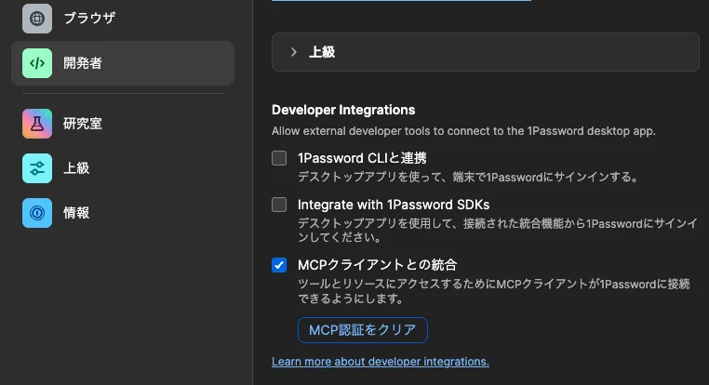Uncheck MCPクライアントとの統合 checkbox
Screen dimensions: 709x385
(x=279, y=265)
